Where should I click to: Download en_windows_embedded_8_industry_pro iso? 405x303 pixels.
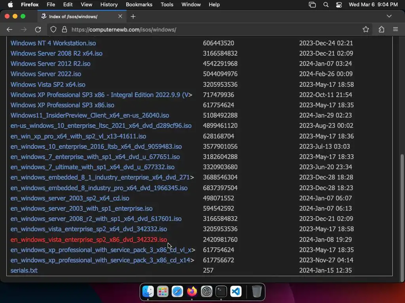(x=99, y=188)
